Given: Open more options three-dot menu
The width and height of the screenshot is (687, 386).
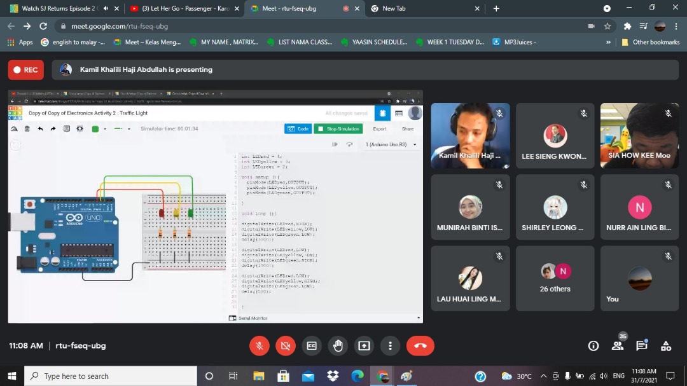Looking at the screenshot, I should pos(390,346).
